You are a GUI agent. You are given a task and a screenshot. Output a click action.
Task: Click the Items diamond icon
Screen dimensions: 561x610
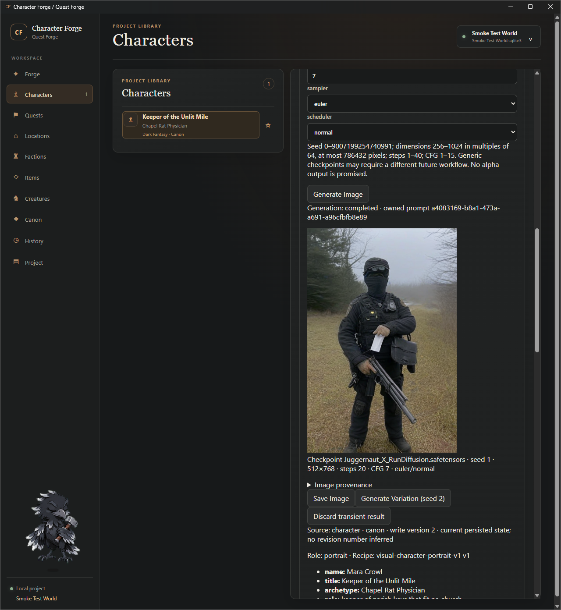pyautogui.click(x=16, y=177)
